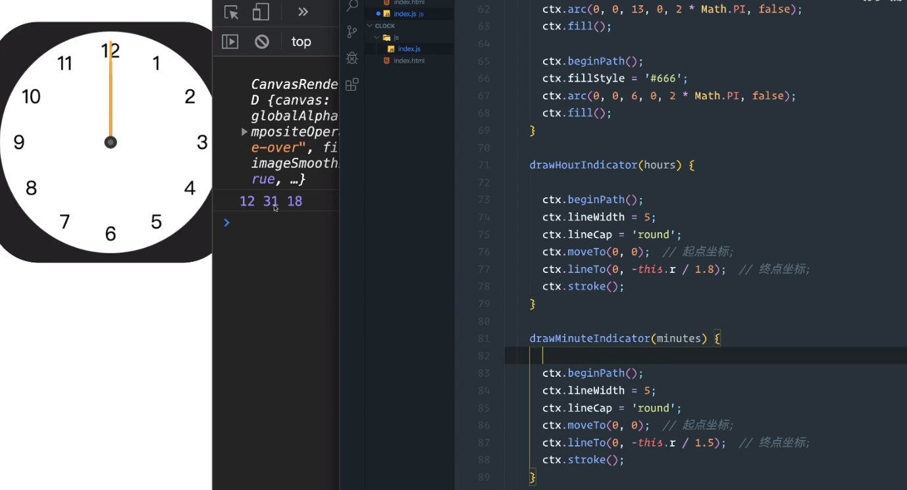Open the 'top' JavaScript context selector
The image size is (907, 490).
click(x=301, y=41)
